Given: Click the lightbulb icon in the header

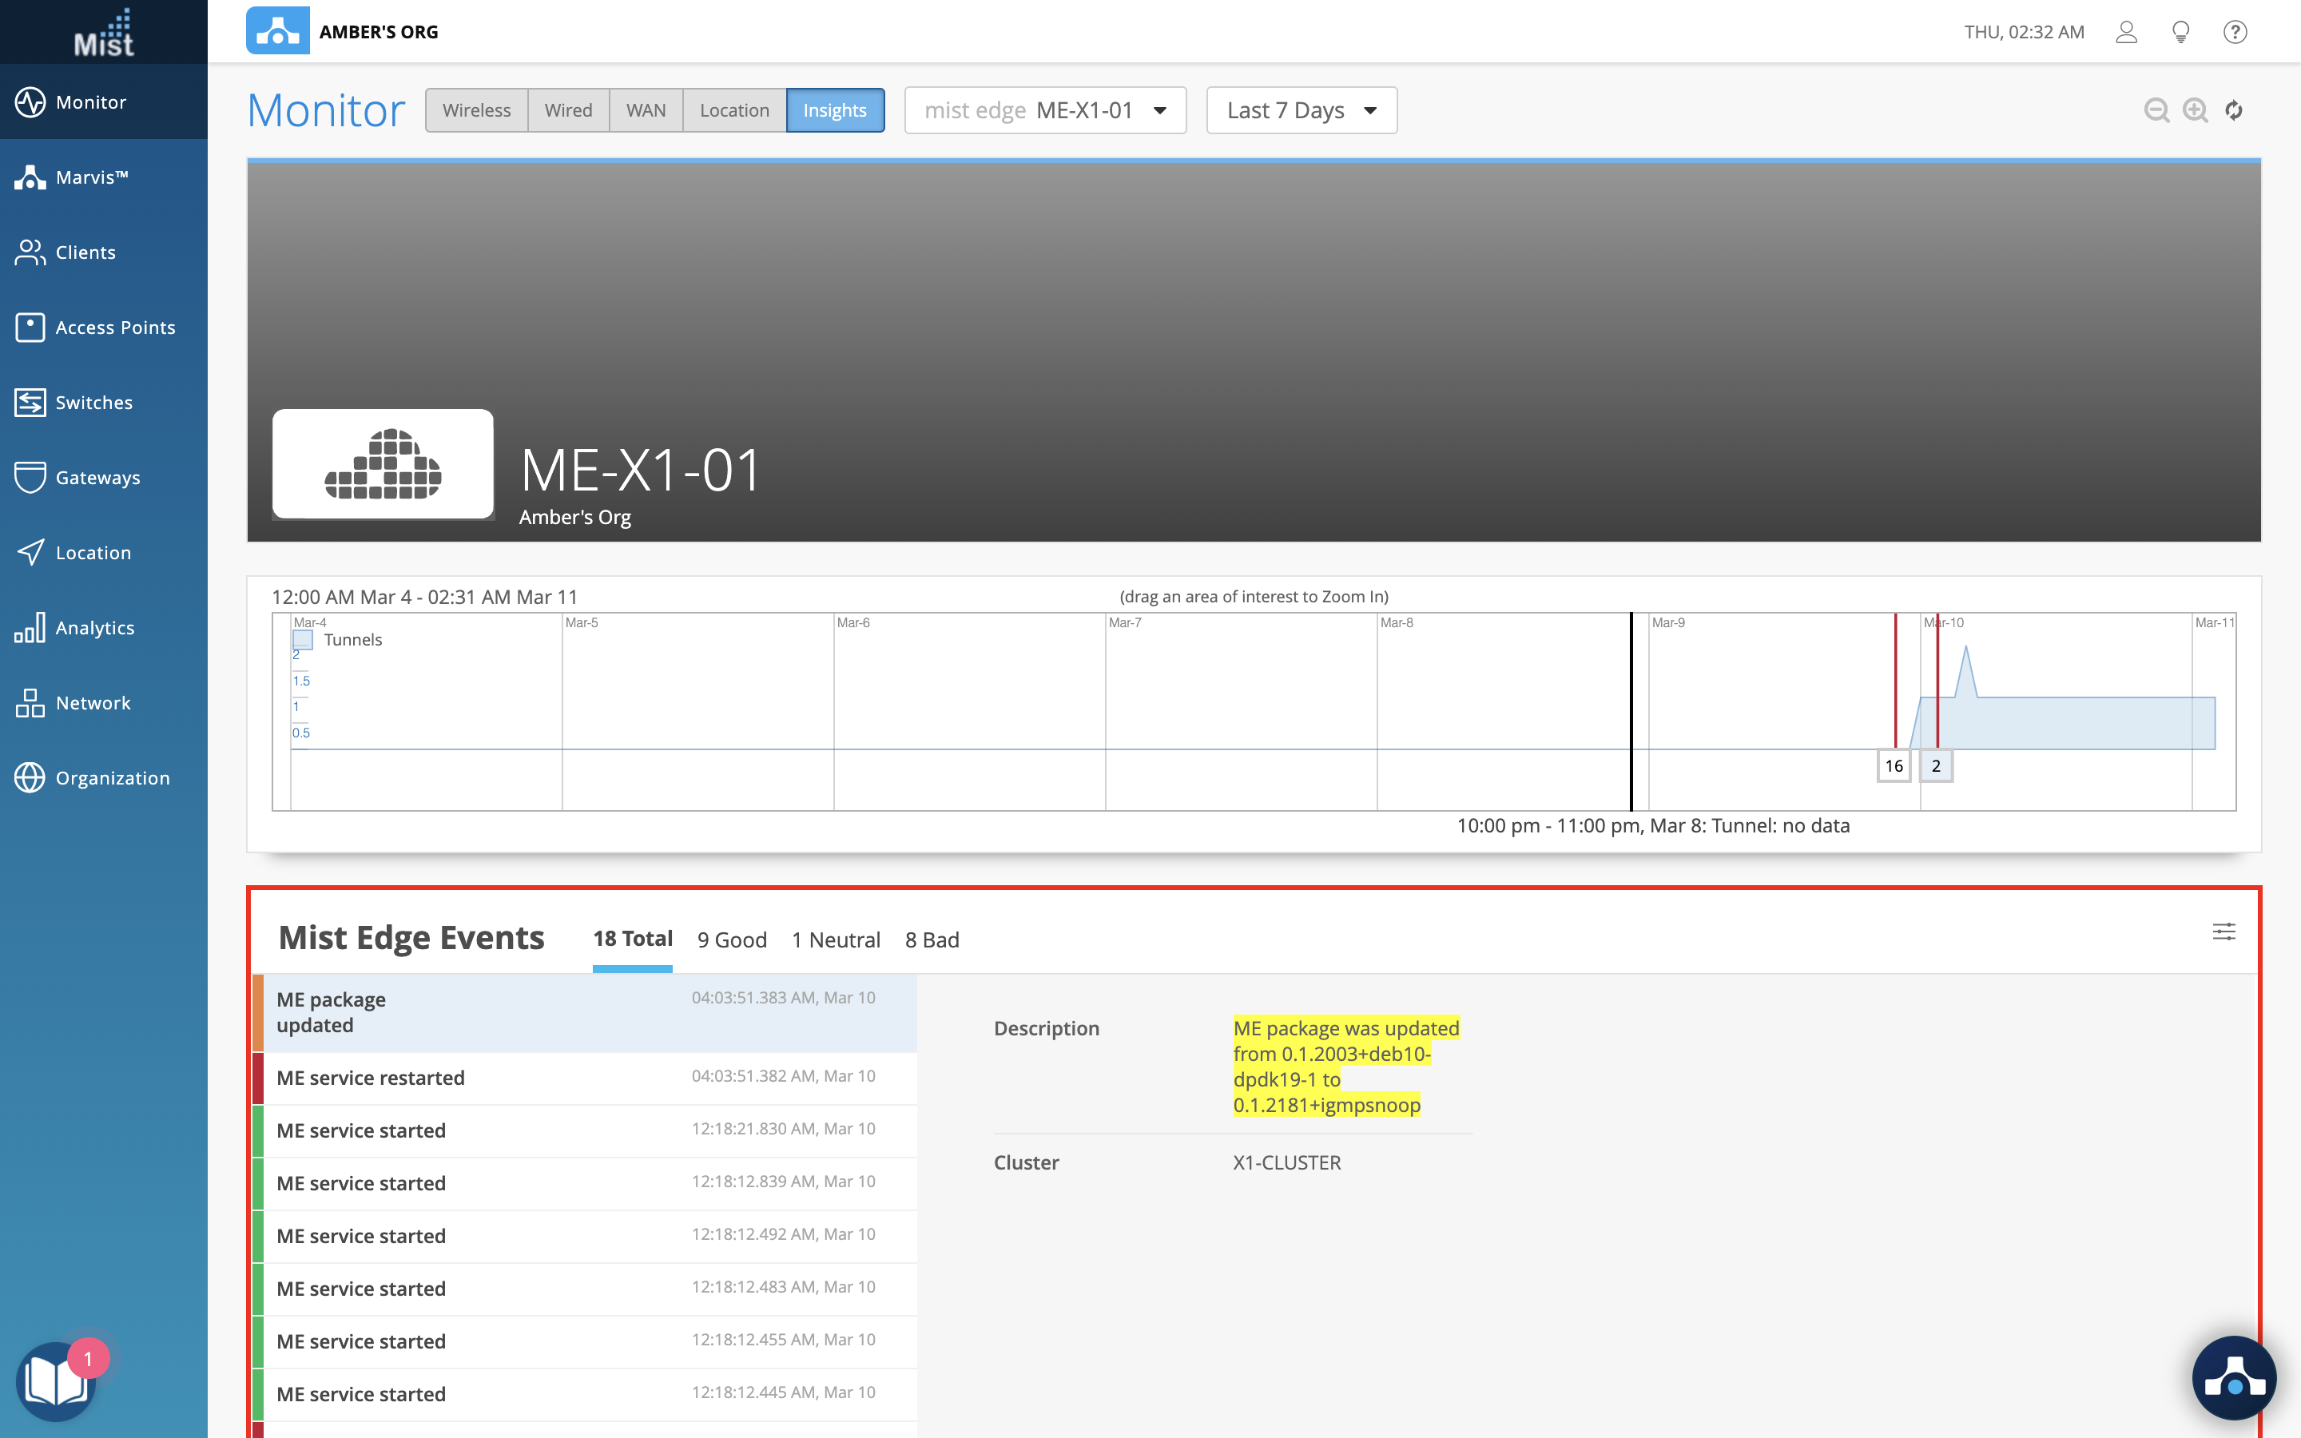Looking at the screenshot, I should coord(2181,32).
